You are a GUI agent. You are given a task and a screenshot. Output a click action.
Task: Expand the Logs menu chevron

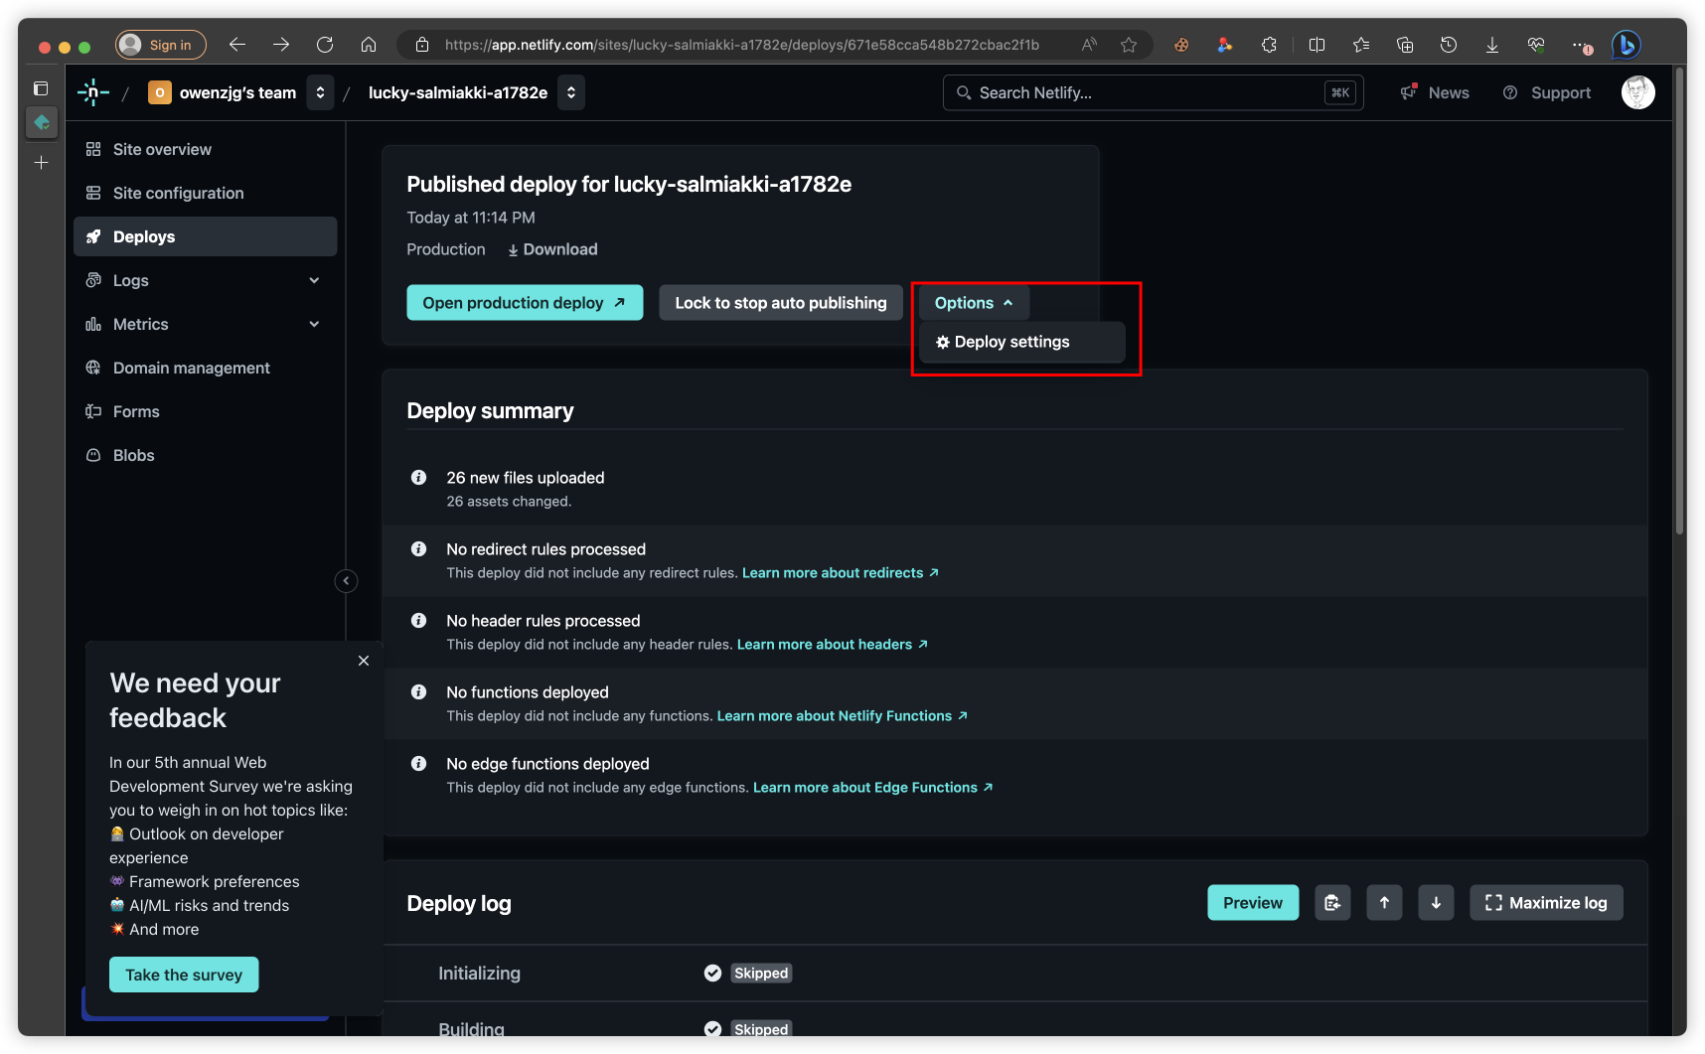point(314,280)
